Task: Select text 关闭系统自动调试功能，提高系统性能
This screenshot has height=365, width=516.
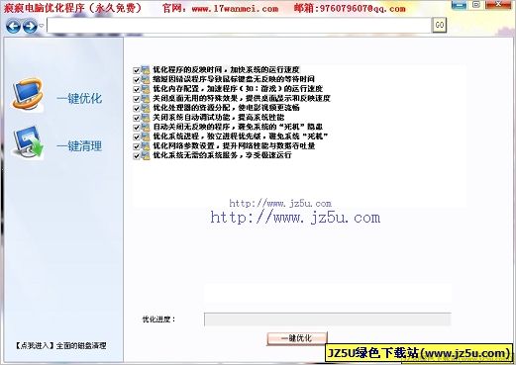Action: 219,118
